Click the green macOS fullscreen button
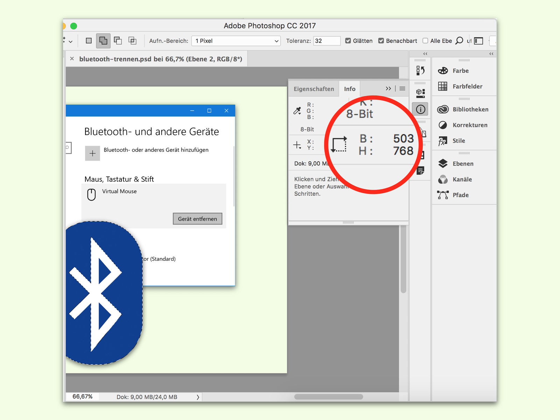This screenshot has height=420, width=560. (73, 26)
